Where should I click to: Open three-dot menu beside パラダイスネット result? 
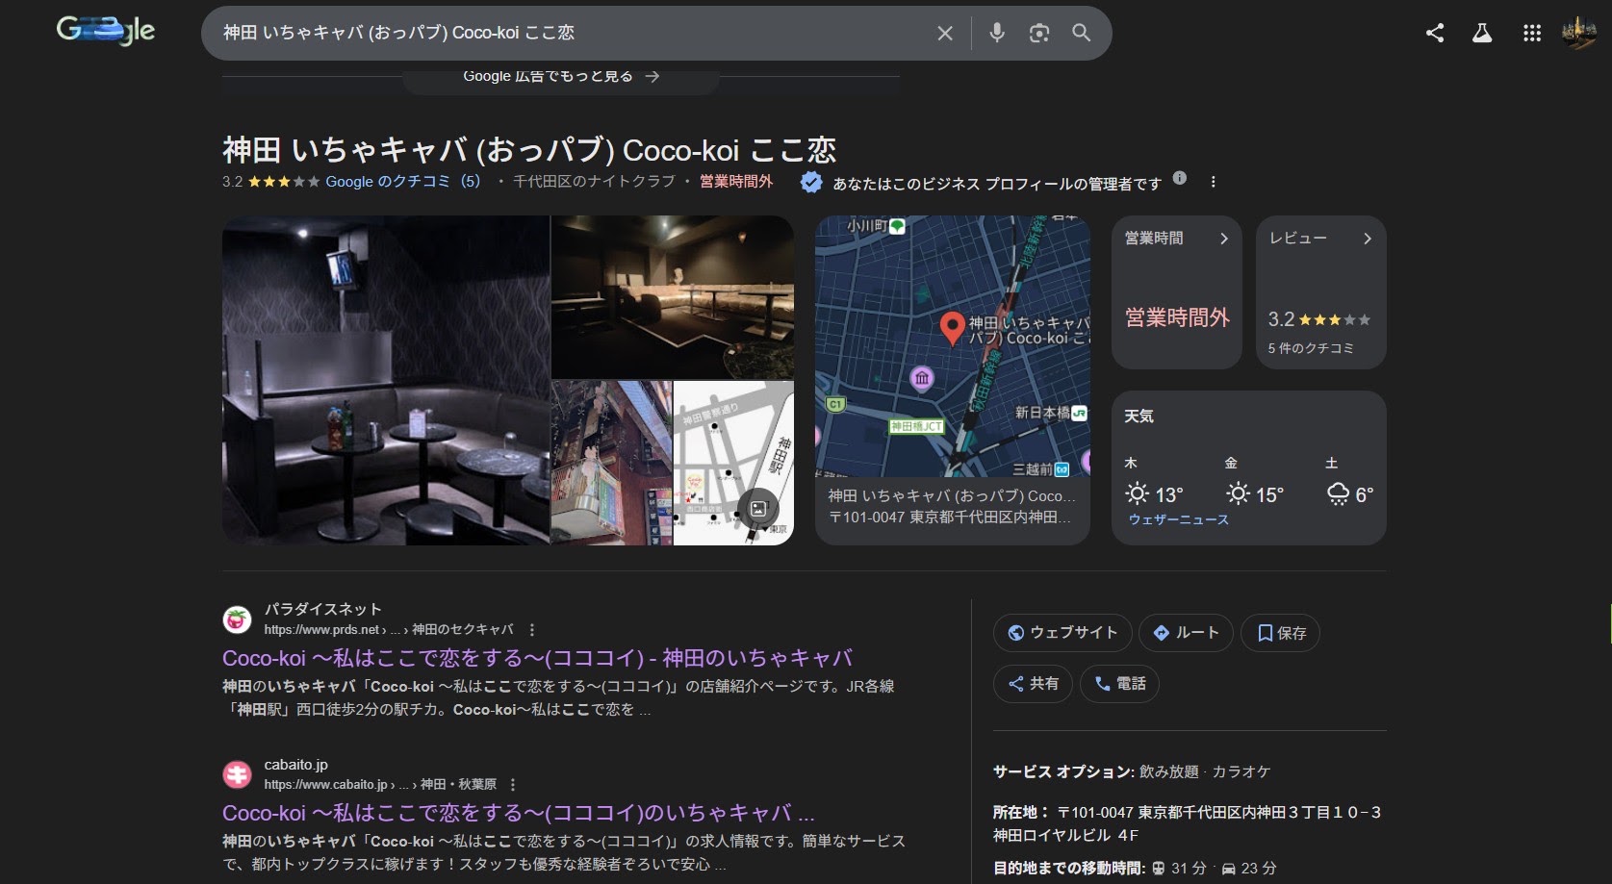pyautogui.click(x=532, y=630)
